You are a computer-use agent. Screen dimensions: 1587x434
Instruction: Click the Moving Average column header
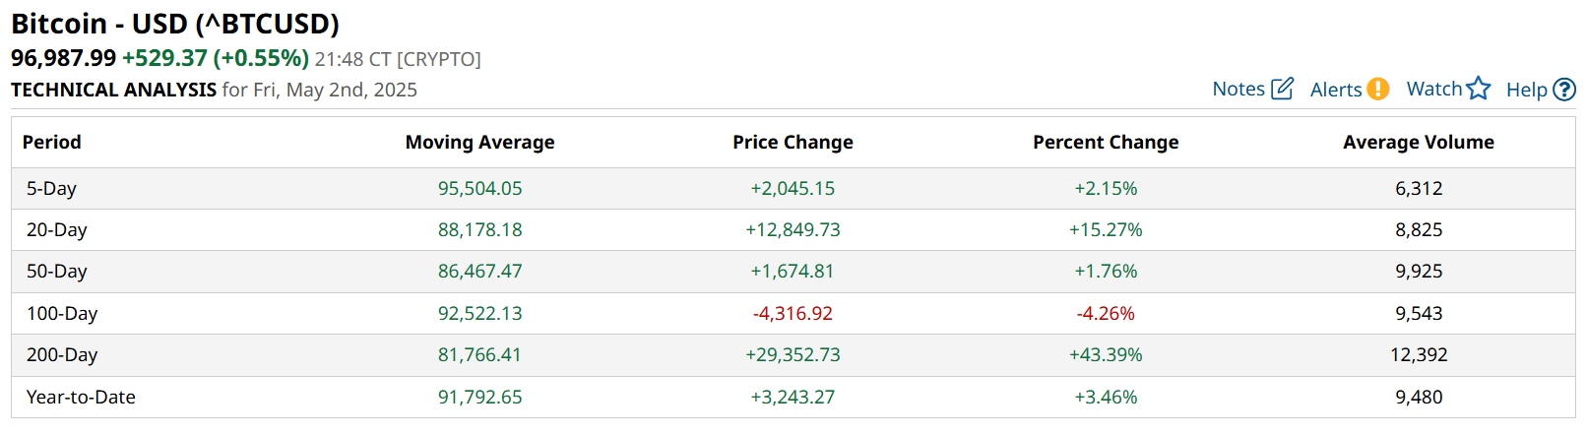[479, 142]
